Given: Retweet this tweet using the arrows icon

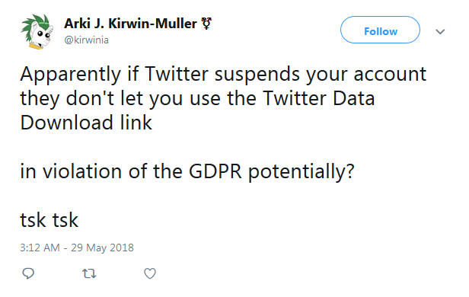Looking at the screenshot, I should click(89, 273).
